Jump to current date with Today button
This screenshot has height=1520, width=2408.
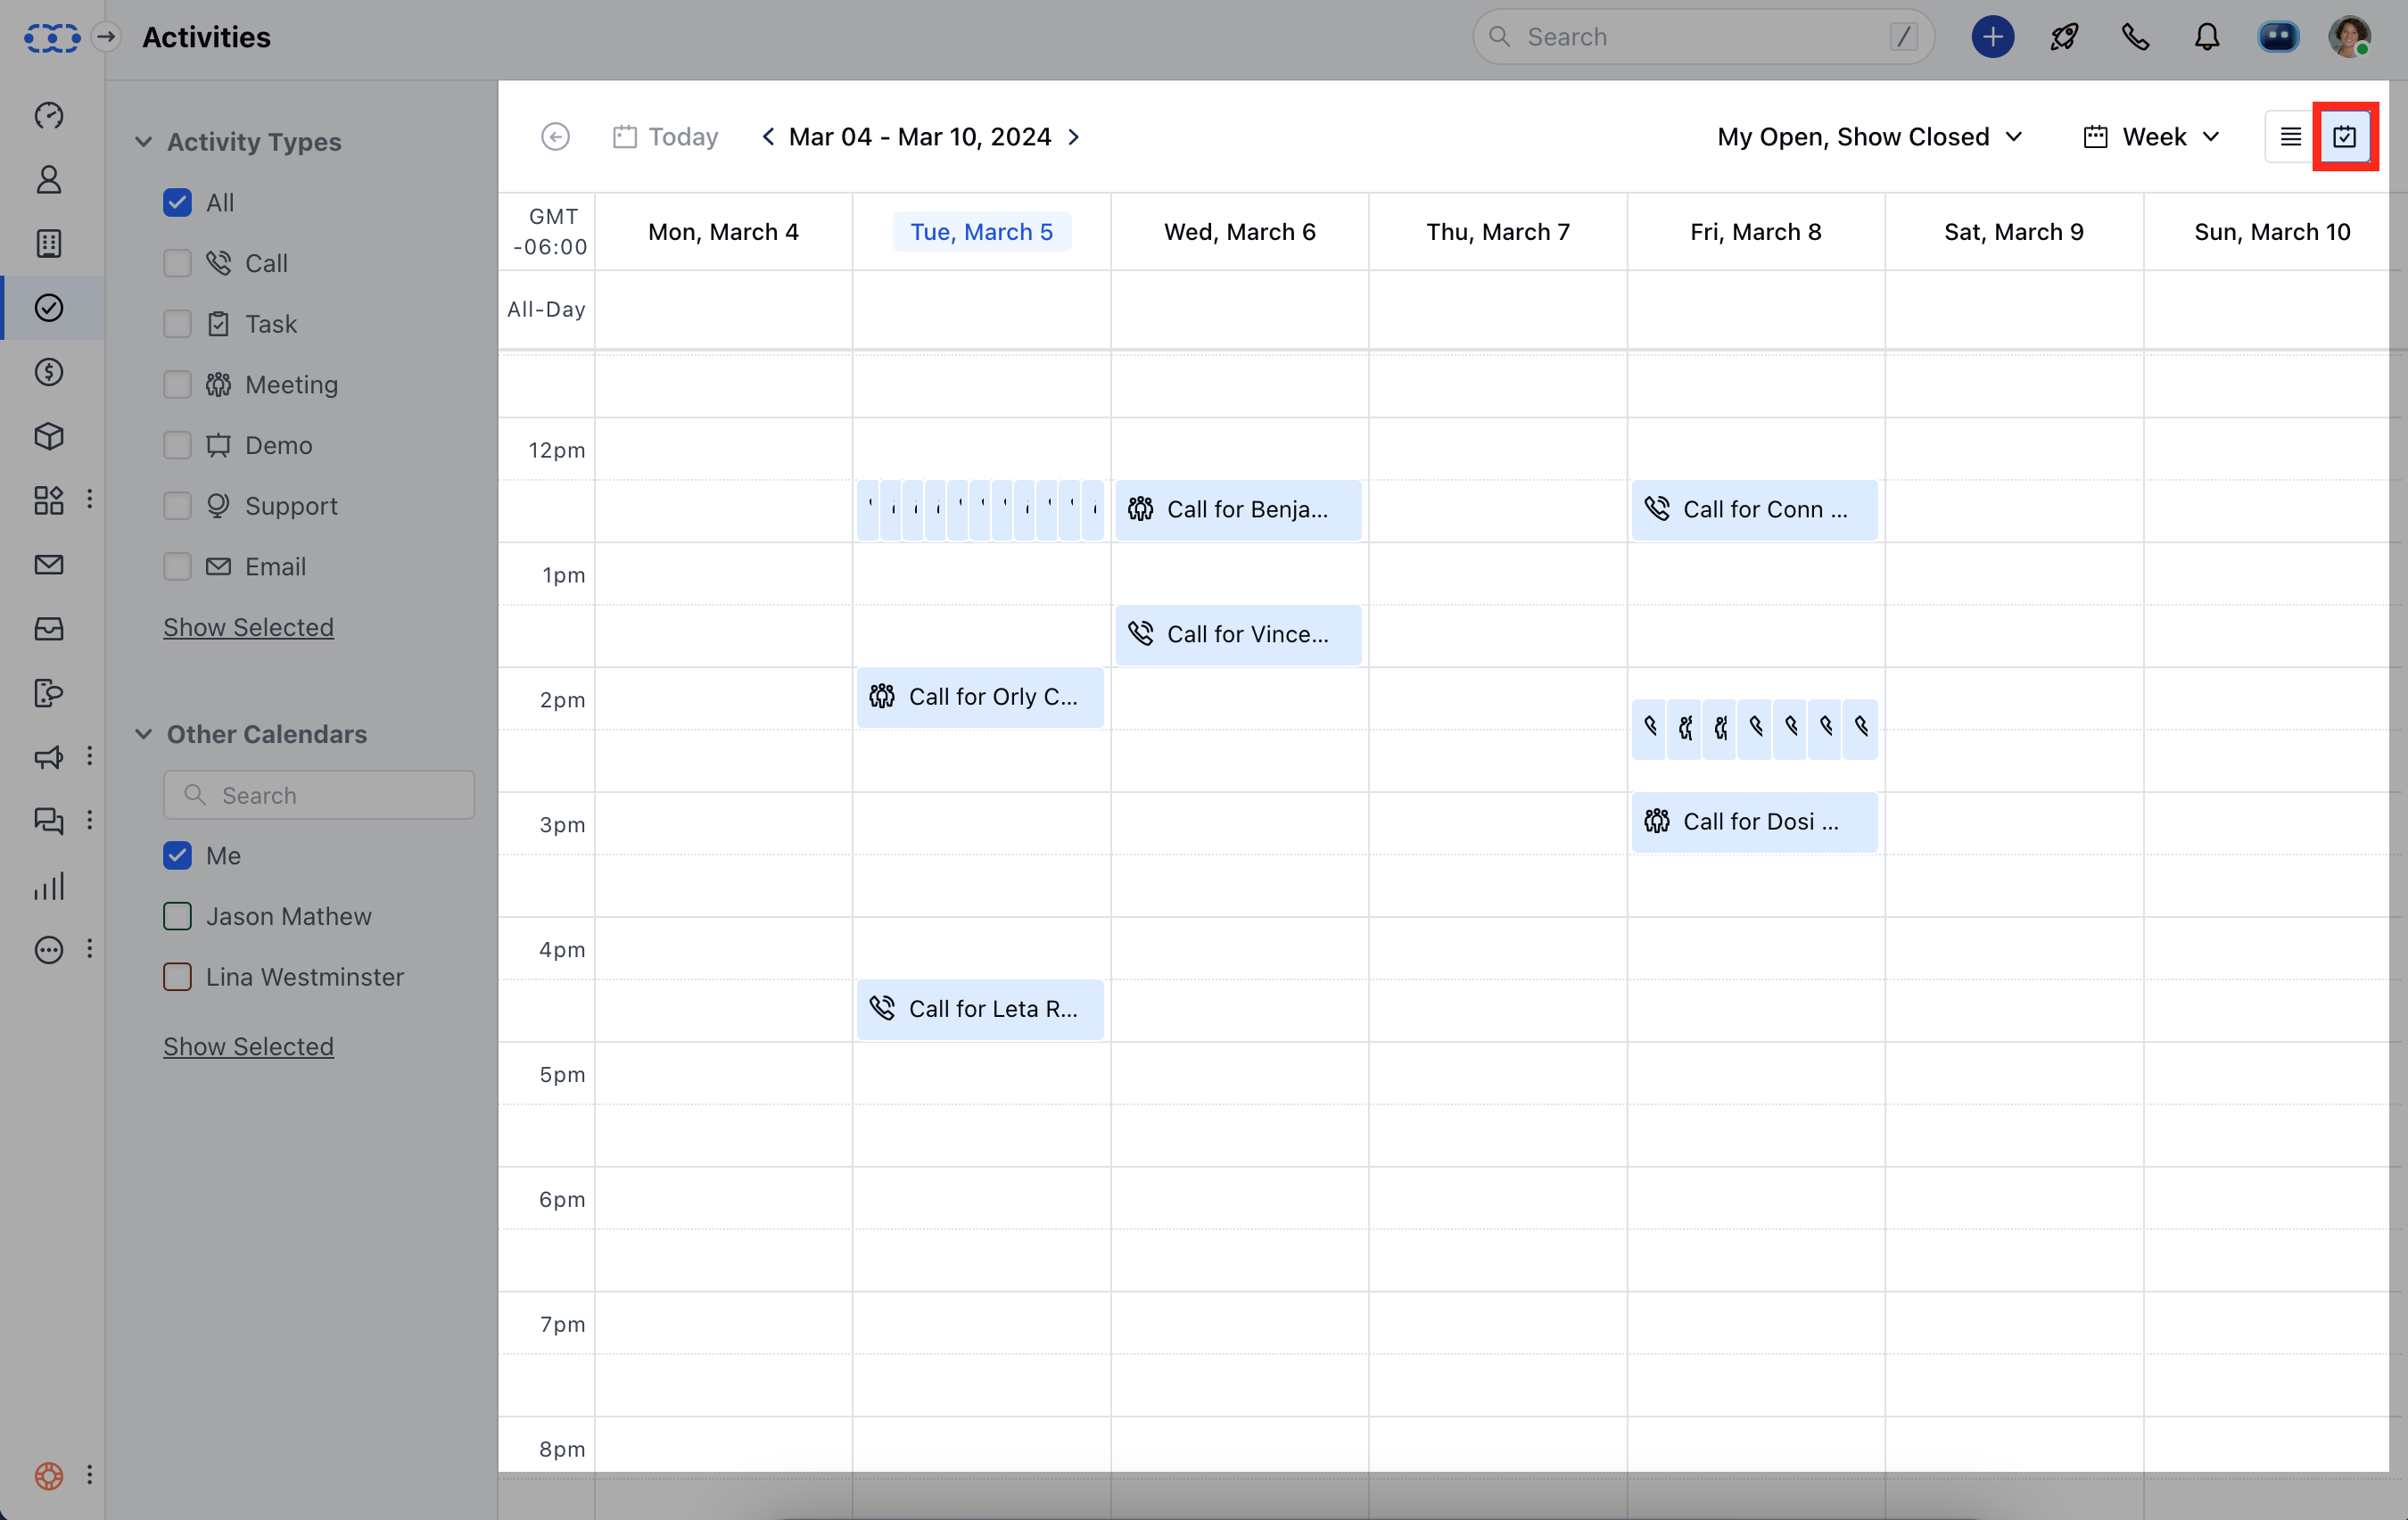[665, 136]
